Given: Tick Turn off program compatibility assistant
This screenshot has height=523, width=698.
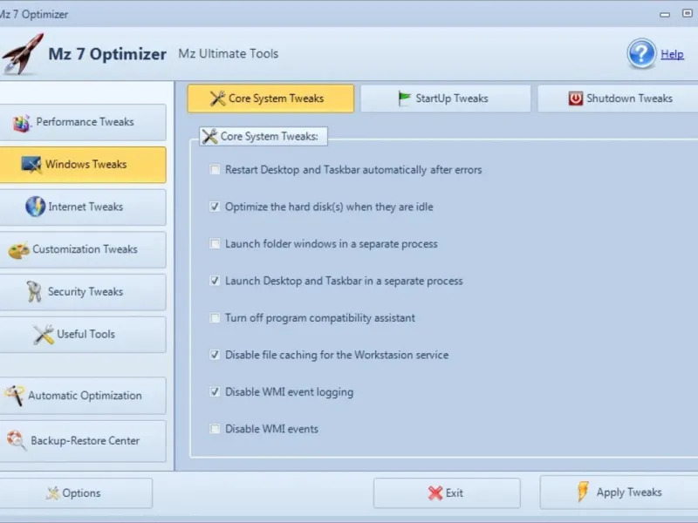Looking at the screenshot, I should 215,318.
